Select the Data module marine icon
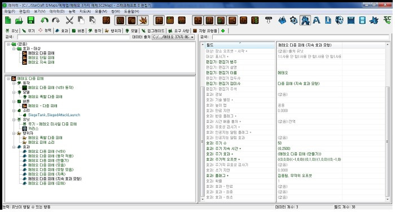Image resolution: width=395 pixels, height=212 pixels. (x=305, y=20)
